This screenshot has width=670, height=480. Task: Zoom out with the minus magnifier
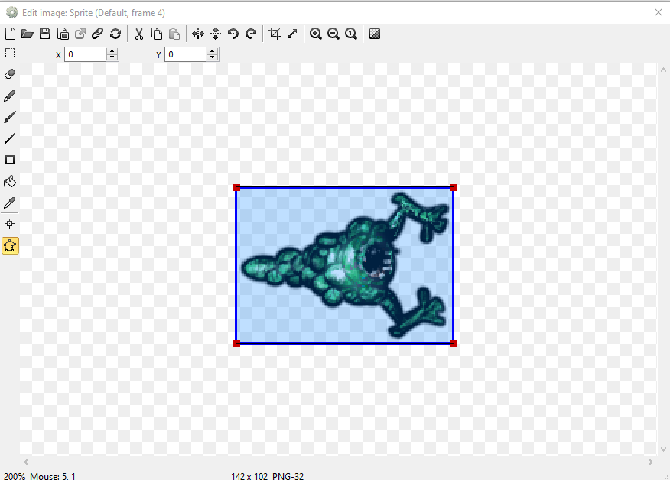tap(333, 34)
